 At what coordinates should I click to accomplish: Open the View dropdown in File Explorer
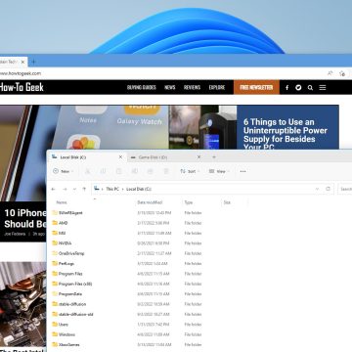tap(219, 171)
